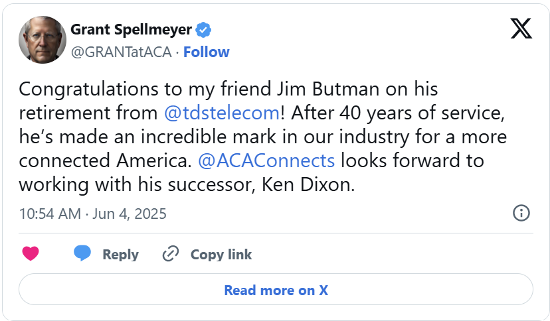Click the blue verified badge

tap(203, 29)
